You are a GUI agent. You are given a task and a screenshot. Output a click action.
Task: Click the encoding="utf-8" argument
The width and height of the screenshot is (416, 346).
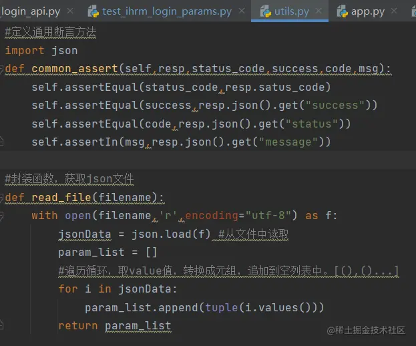238,216
